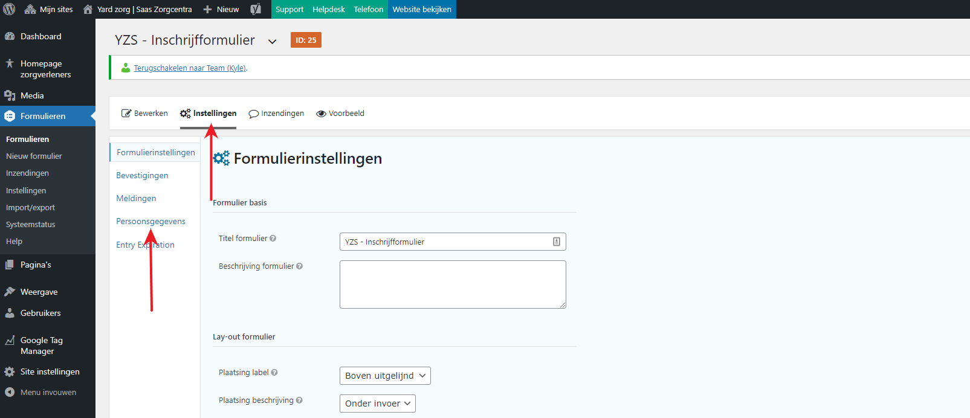Click the Pagina's pages icon

[10, 265]
